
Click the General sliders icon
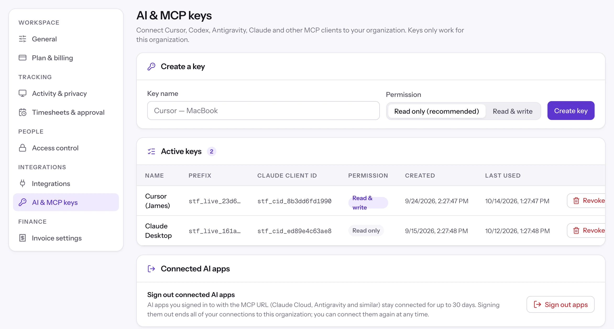(x=23, y=39)
